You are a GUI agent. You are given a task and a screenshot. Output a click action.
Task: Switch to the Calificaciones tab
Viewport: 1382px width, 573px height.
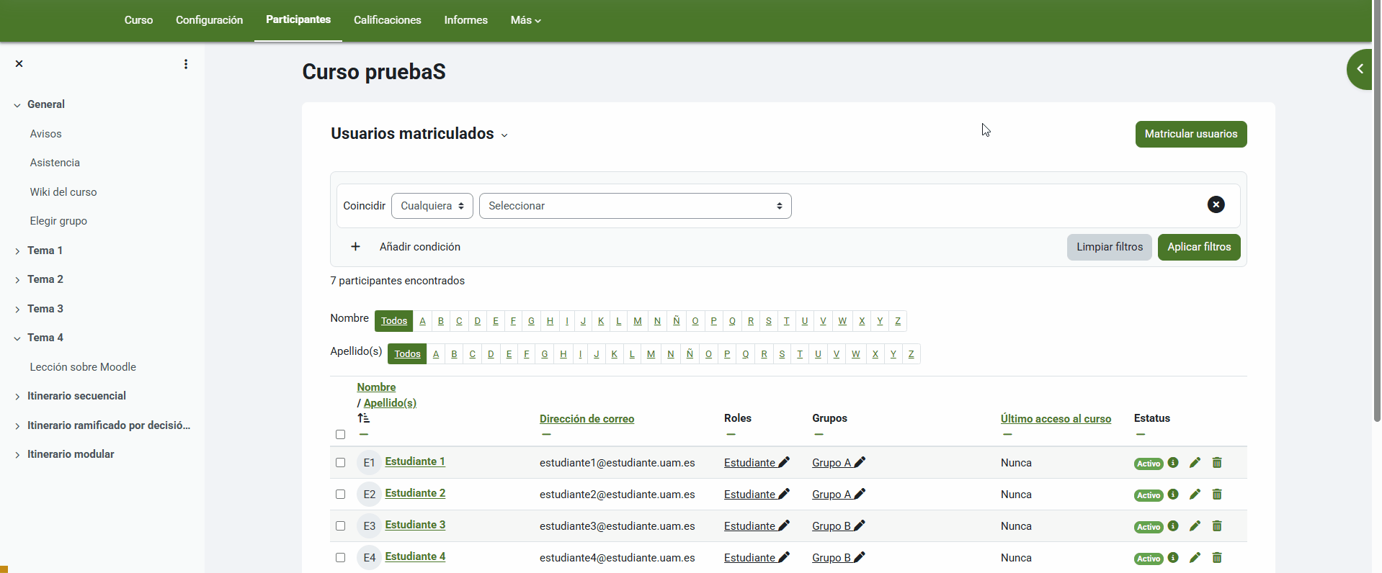387,20
